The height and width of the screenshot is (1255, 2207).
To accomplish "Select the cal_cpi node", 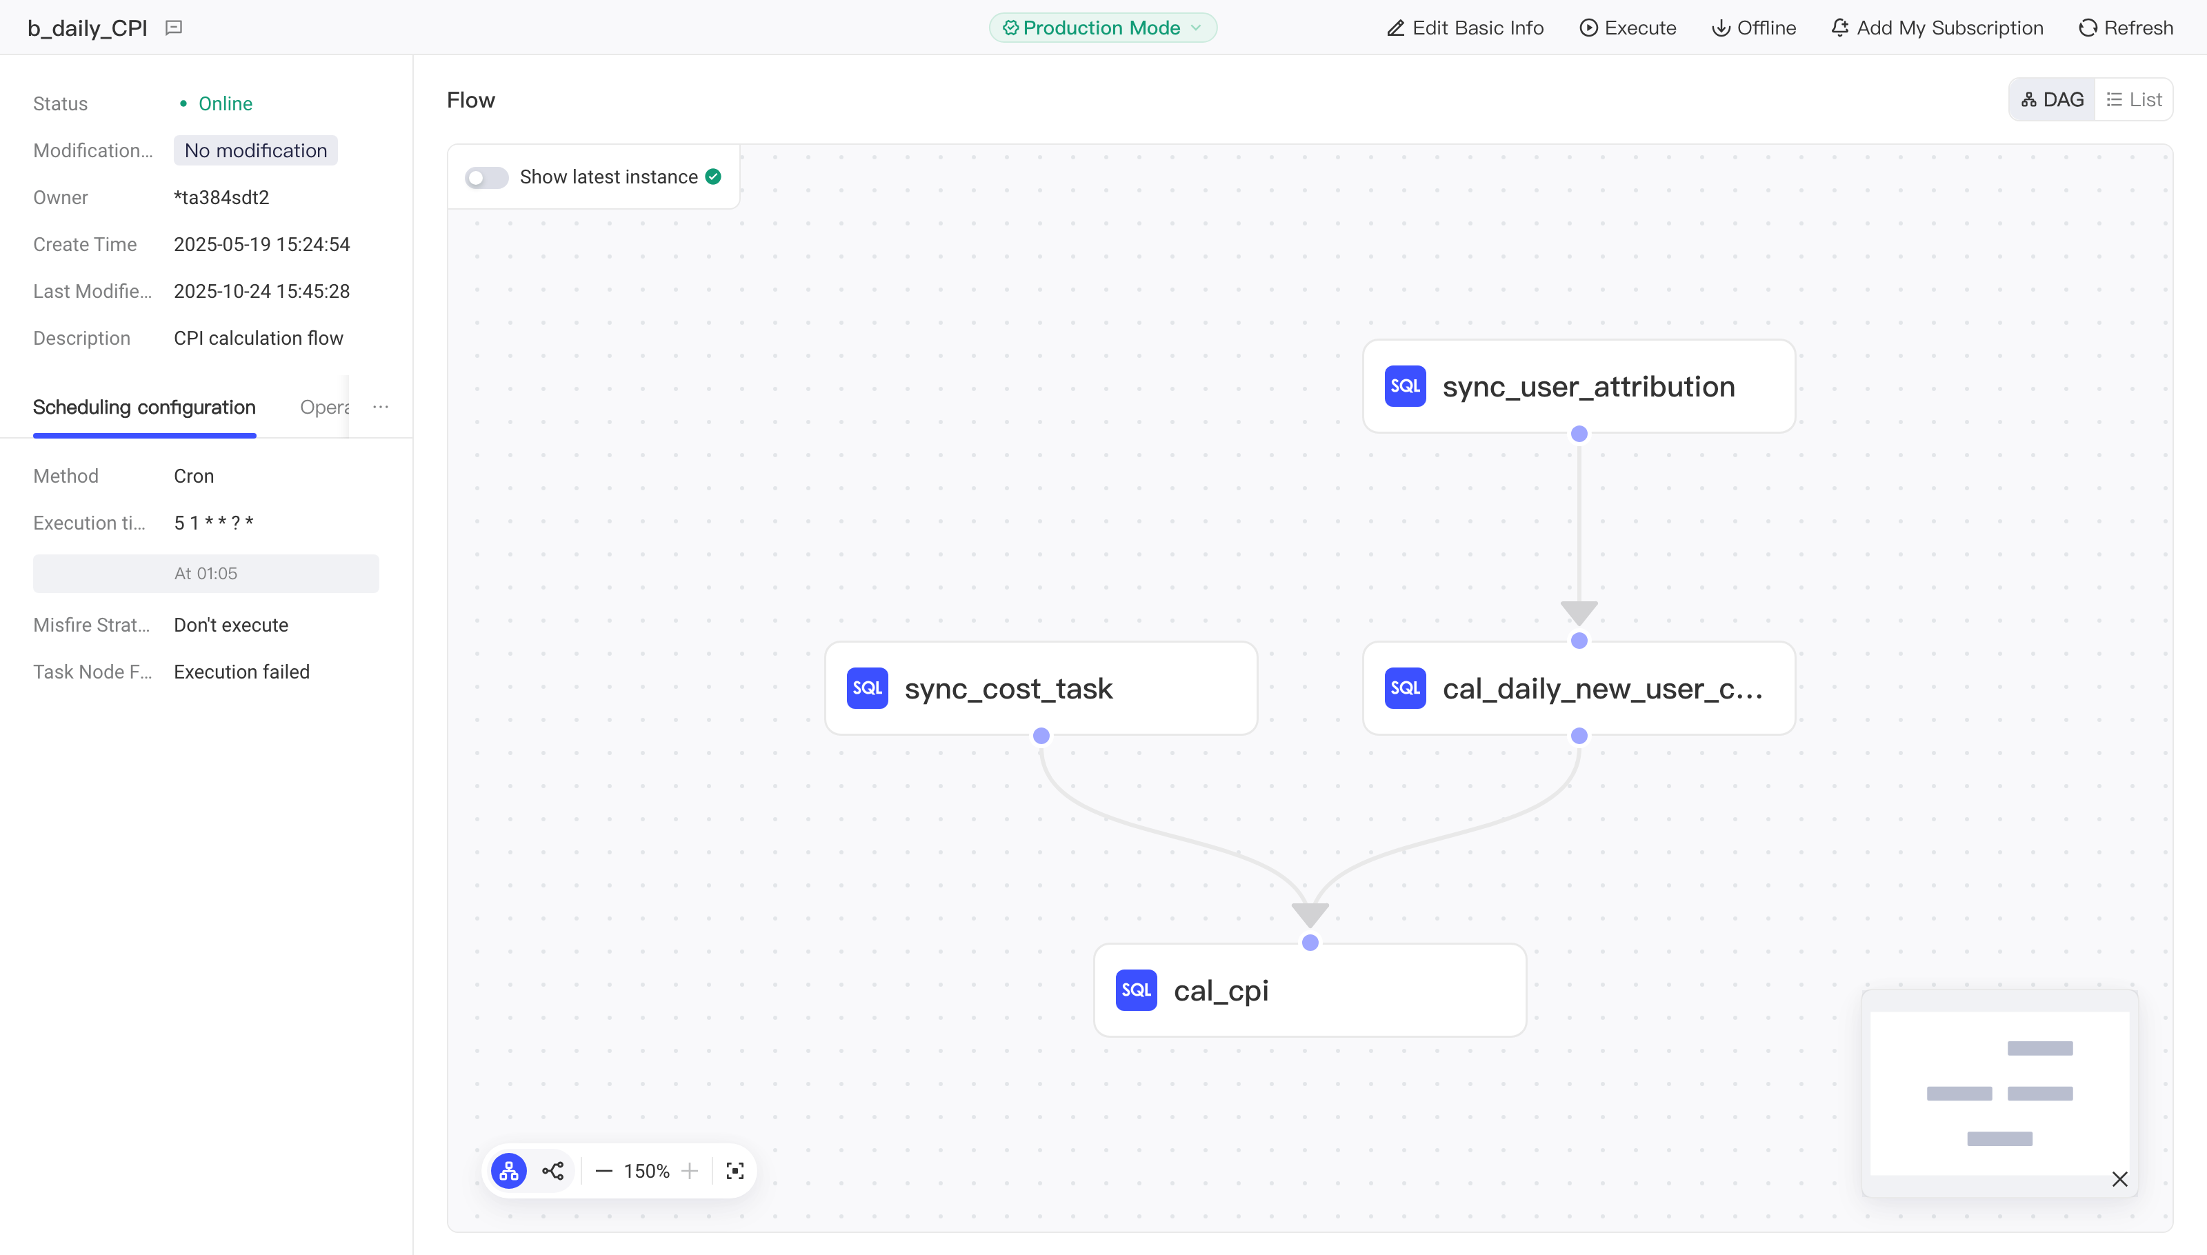I will pyautogui.click(x=1310, y=990).
